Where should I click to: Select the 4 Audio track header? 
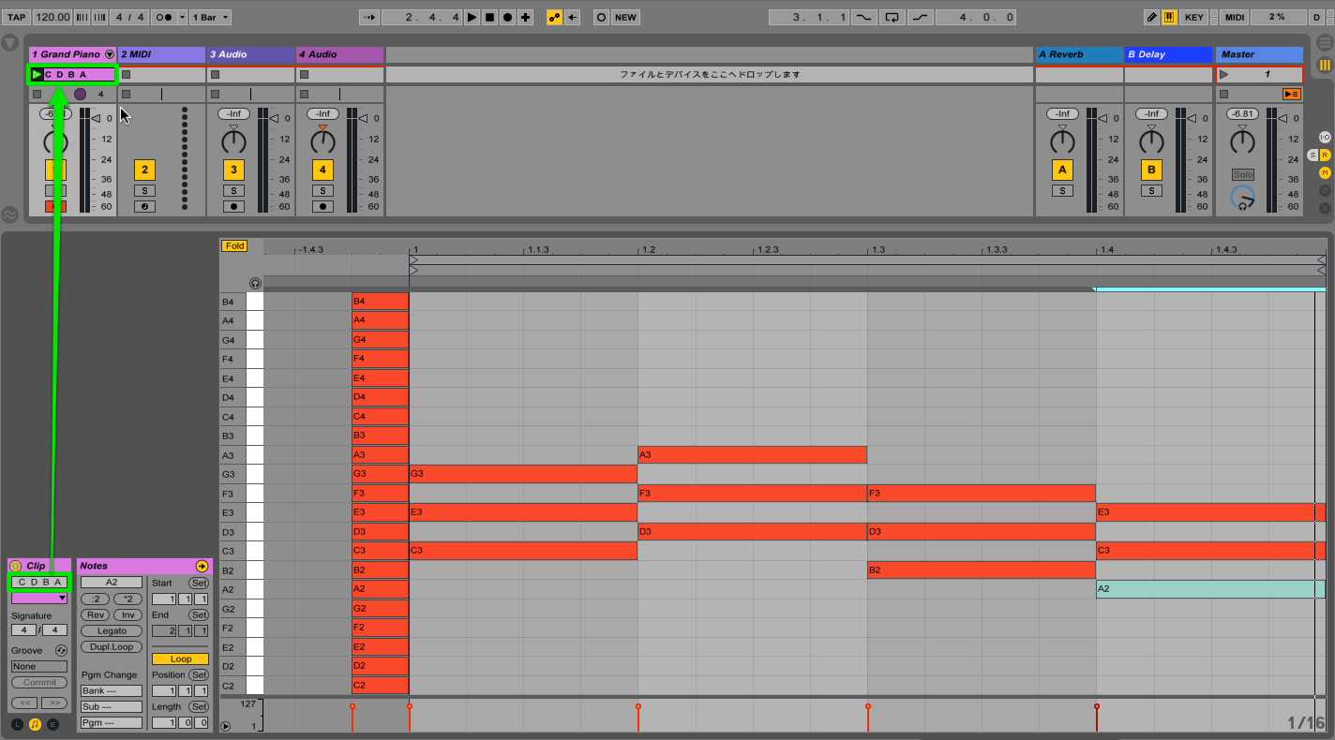(339, 54)
